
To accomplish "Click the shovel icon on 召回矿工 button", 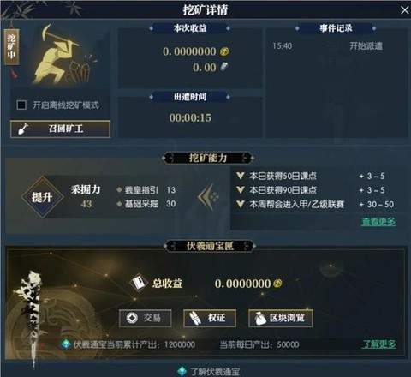I will click(23, 129).
